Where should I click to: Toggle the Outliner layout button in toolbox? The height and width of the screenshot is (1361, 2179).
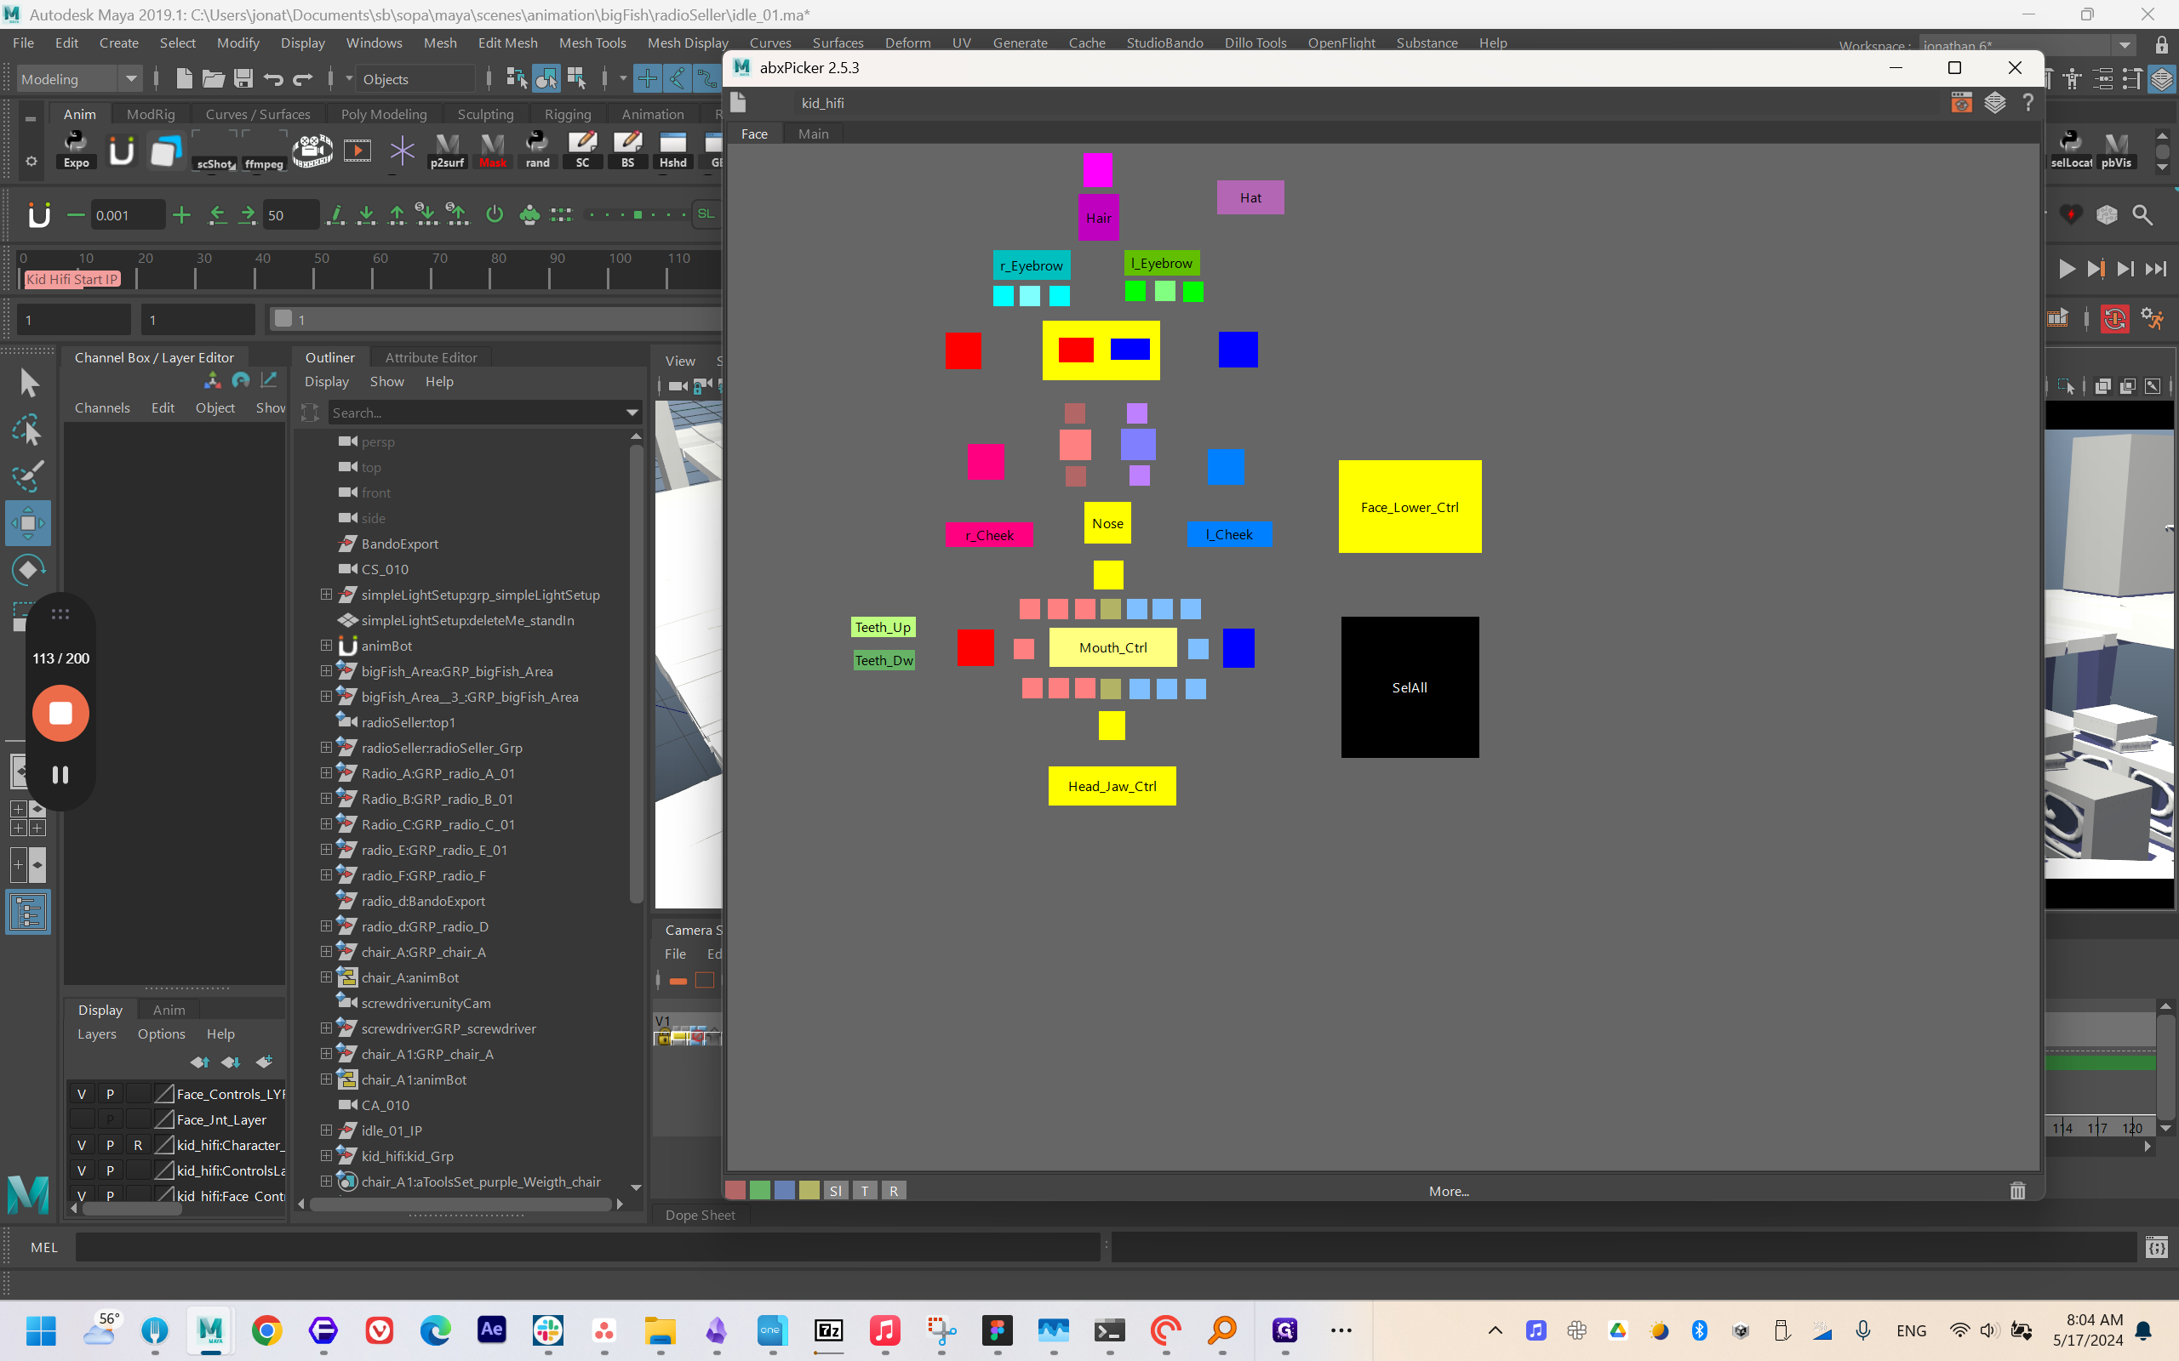28,913
